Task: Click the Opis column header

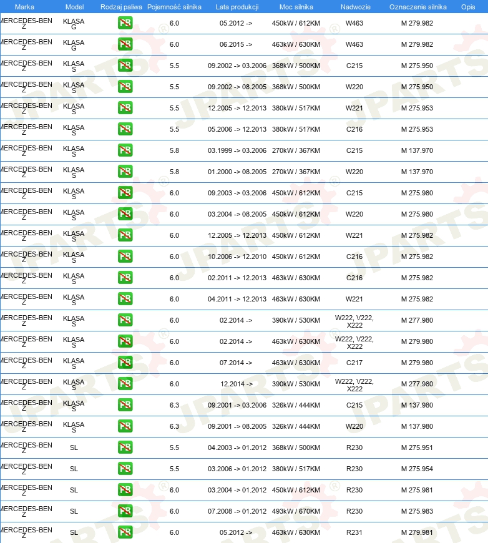Action: tap(468, 7)
